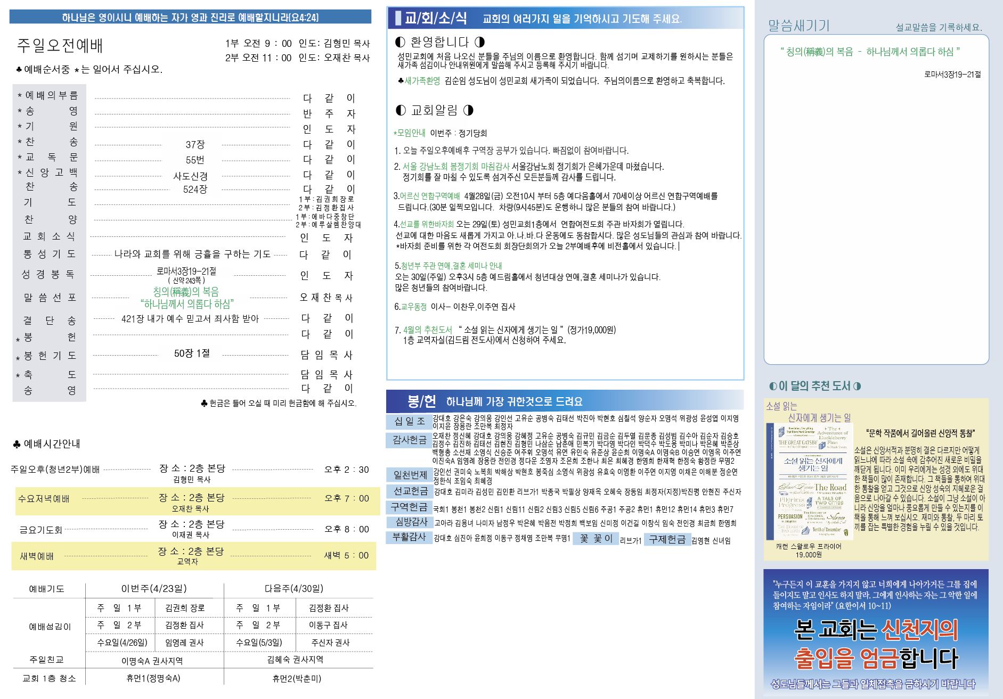Click the table cell '주신자 권사'
The image size is (1003, 699).
[330, 643]
